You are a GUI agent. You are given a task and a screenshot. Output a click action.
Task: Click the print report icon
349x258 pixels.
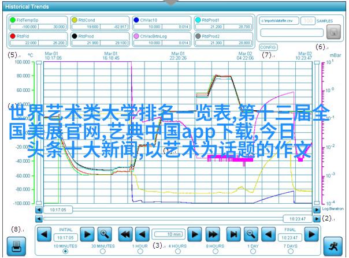(x=16, y=246)
